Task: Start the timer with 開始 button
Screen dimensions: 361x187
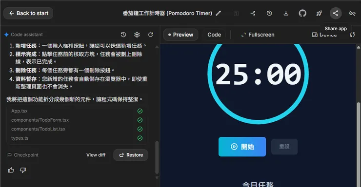Action: click(242, 147)
